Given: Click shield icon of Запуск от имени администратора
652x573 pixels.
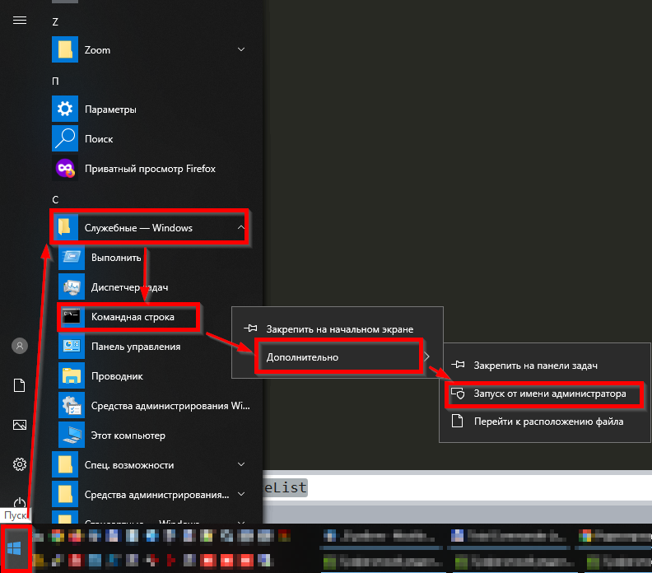Looking at the screenshot, I should [x=458, y=393].
